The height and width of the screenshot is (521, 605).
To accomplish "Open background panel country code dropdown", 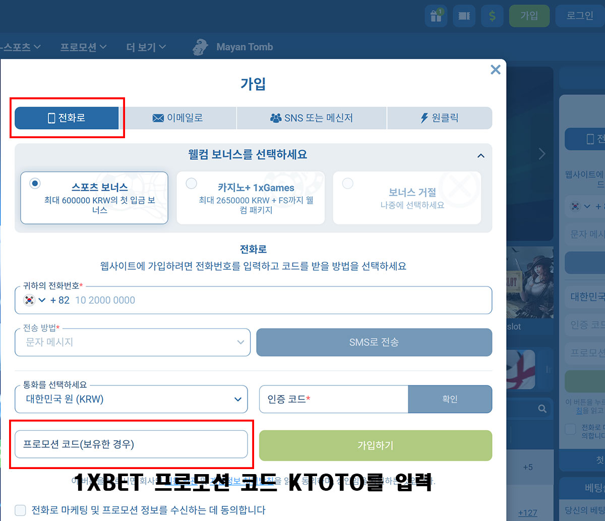I will (587, 206).
